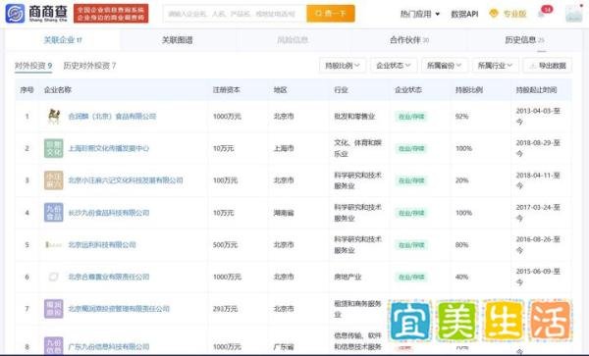The height and width of the screenshot is (356, 589).
Task: Switch to the 风险信息 tab
Action: [293, 40]
